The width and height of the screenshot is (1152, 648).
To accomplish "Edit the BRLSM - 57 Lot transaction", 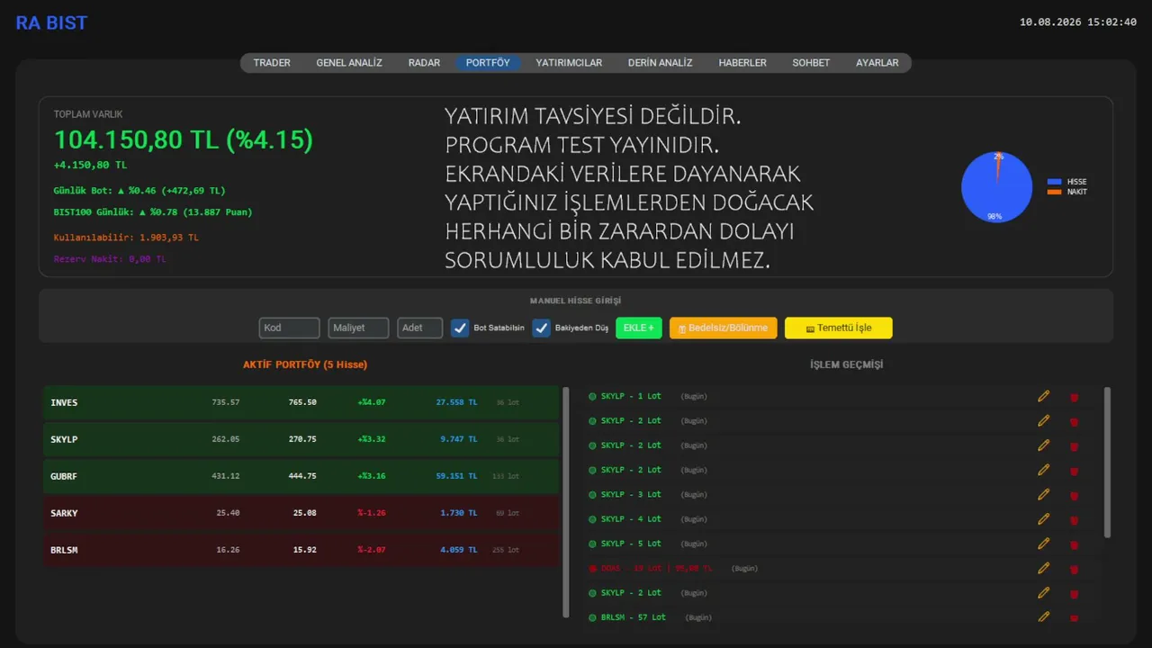I will tap(1044, 616).
